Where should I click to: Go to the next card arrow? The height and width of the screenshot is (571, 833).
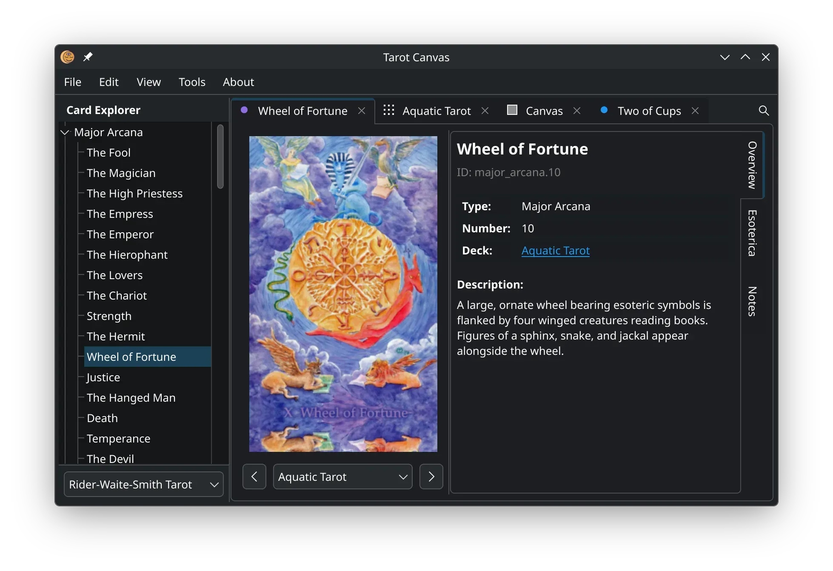coord(431,477)
